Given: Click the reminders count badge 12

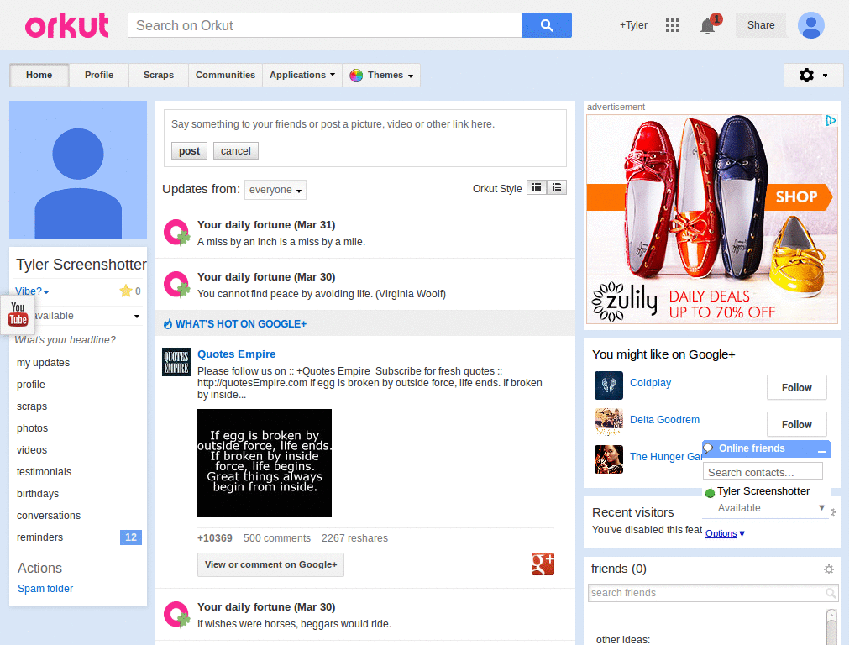Looking at the screenshot, I should [130, 537].
